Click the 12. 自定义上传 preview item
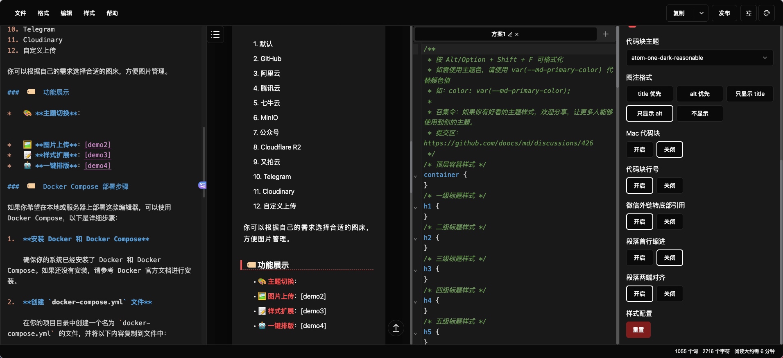Screen dimensions: 783x358 pyautogui.click(x=275, y=206)
